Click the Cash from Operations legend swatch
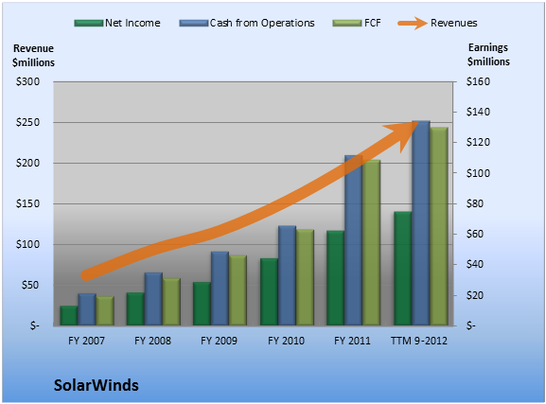 click(194, 23)
